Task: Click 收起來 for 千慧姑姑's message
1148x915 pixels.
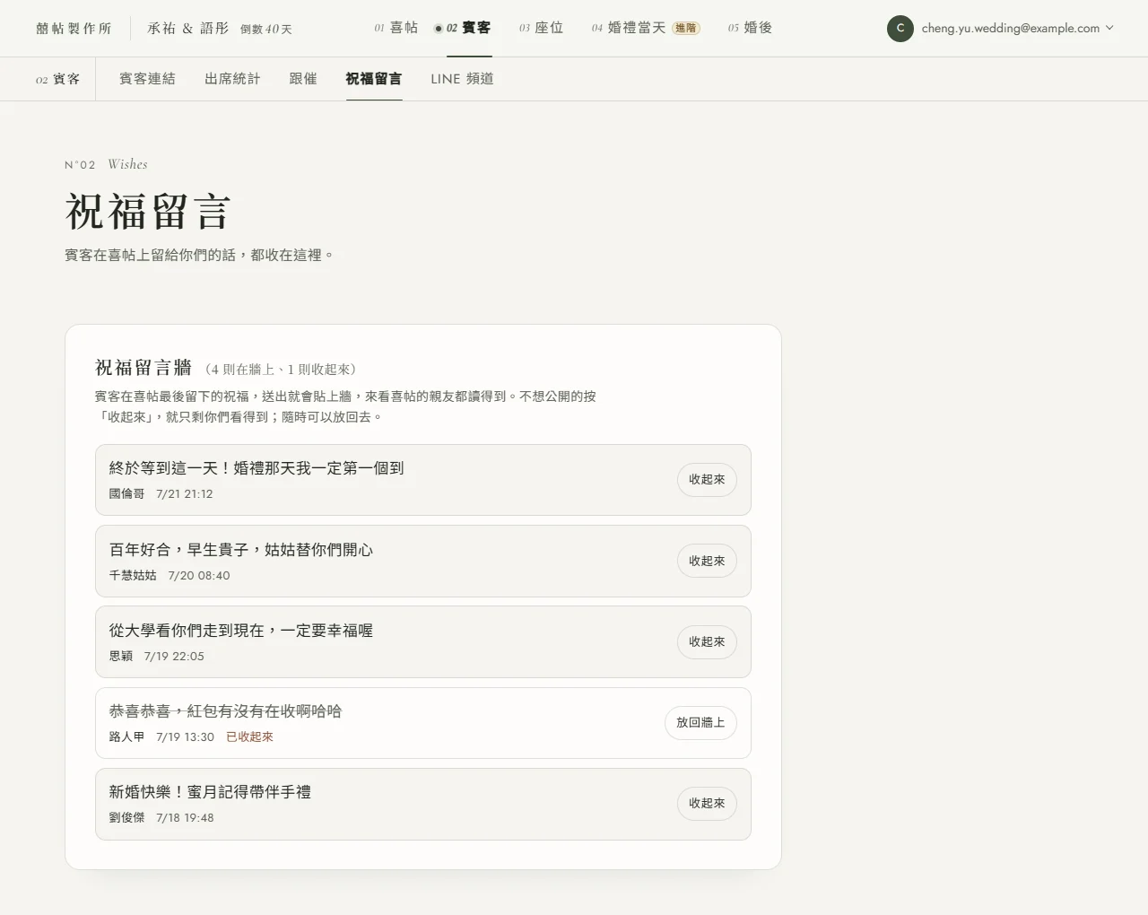Action: [707, 562]
